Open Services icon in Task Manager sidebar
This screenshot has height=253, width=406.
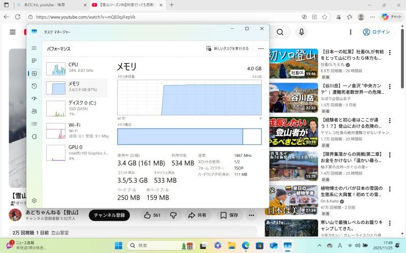[x=34, y=137]
